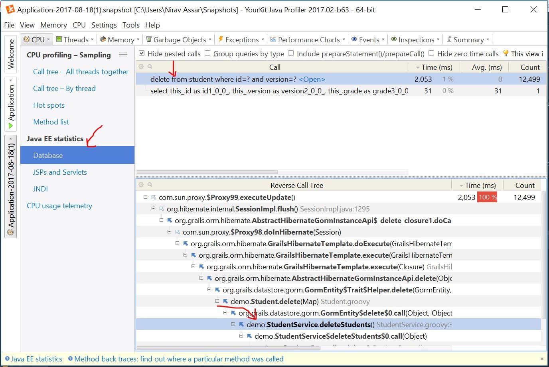Viewport: 549px width, 367px height.
Task: Collapse the Proxy99.executeUpdate() node
Action: tap(145, 197)
